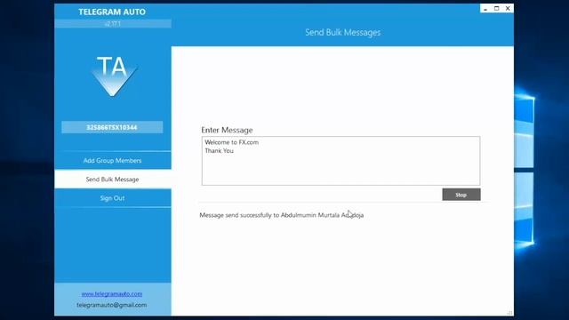
Task: Click the version number v2.17.1 label
Action: pyautogui.click(x=113, y=24)
